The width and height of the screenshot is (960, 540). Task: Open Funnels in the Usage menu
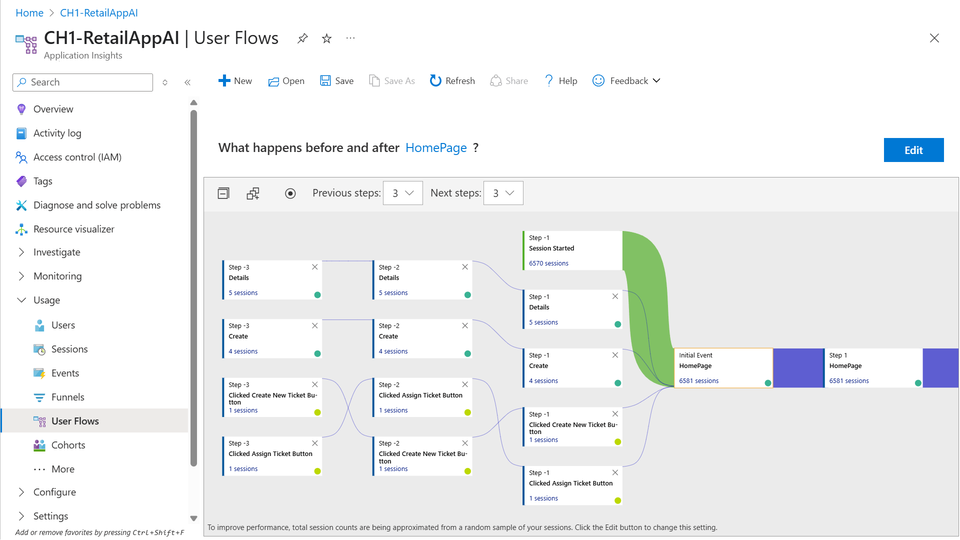click(x=67, y=397)
